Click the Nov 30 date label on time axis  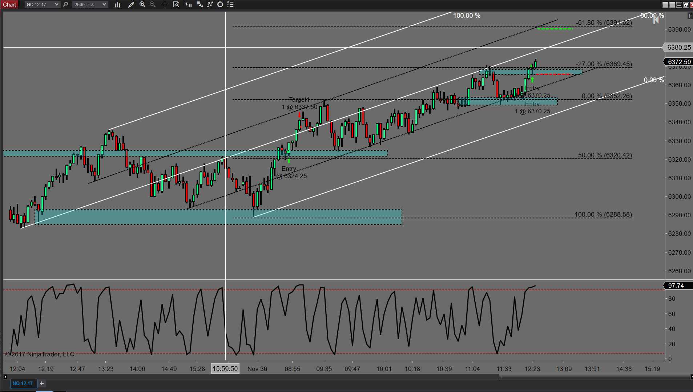click(257, 369)
